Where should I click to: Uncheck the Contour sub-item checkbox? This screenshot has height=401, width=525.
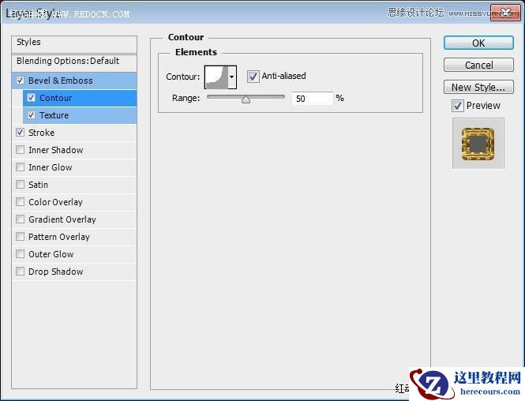pos(31,98)
